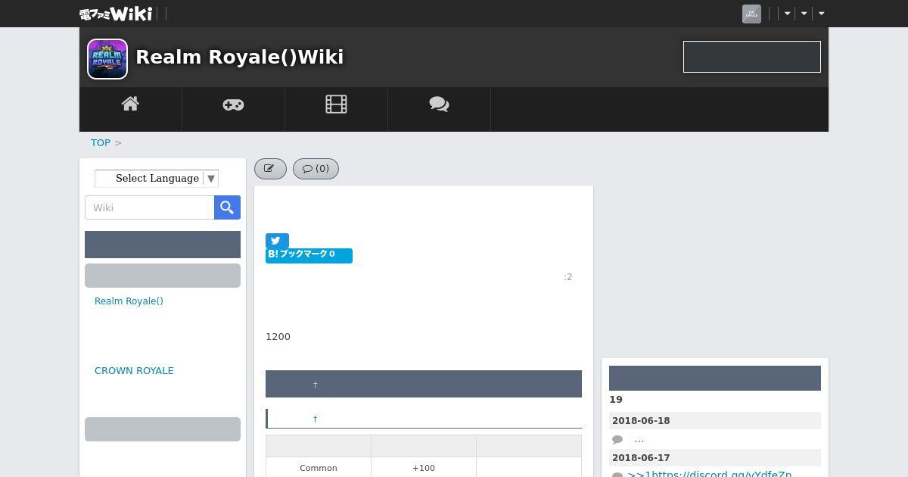Click the Wiki search input field
The image size is (908, 477).
tap(150, 207)
